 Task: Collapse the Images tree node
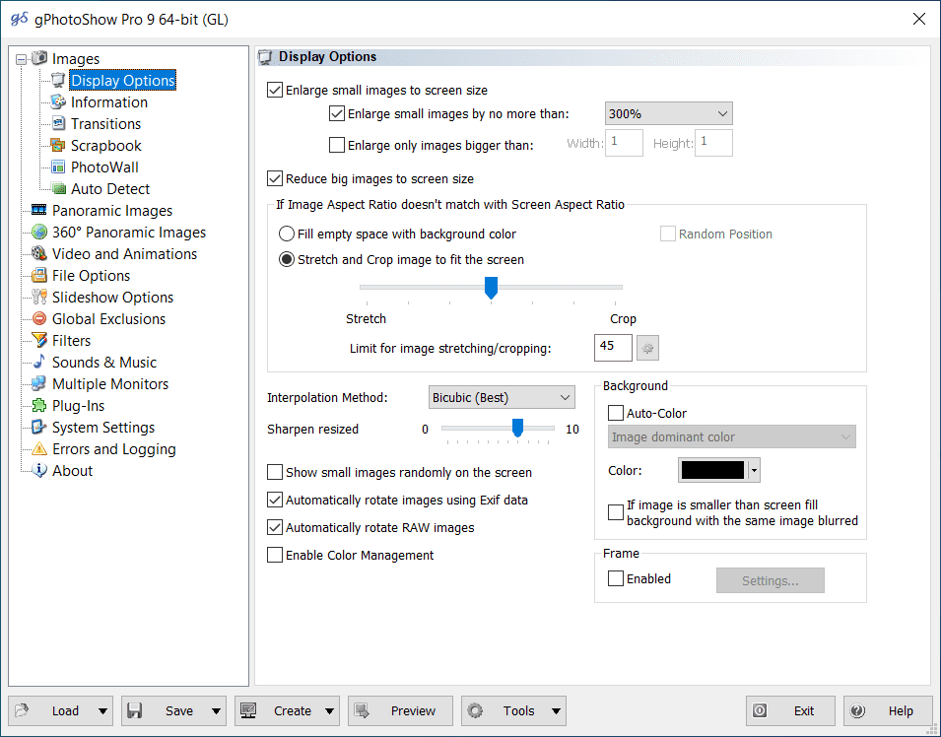tap(22, 59)
